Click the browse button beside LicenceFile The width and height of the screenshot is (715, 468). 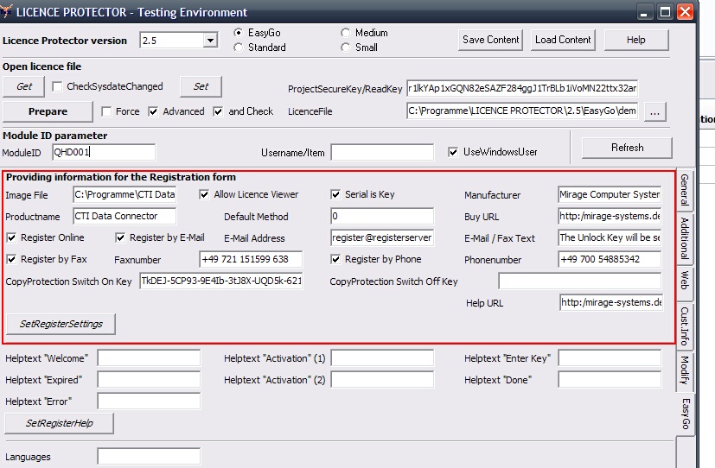(x=654, y=111)
